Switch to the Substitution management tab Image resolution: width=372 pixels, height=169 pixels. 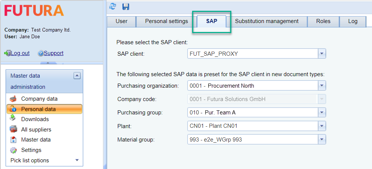coord(266,21)
